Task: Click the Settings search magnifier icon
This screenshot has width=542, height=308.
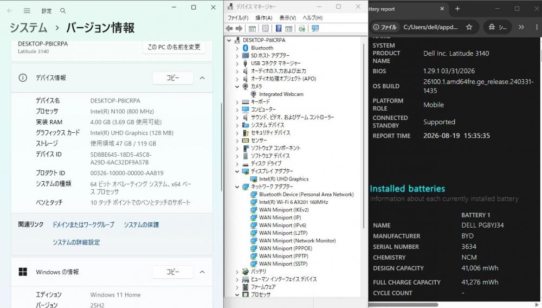Action: click(63, 11)
